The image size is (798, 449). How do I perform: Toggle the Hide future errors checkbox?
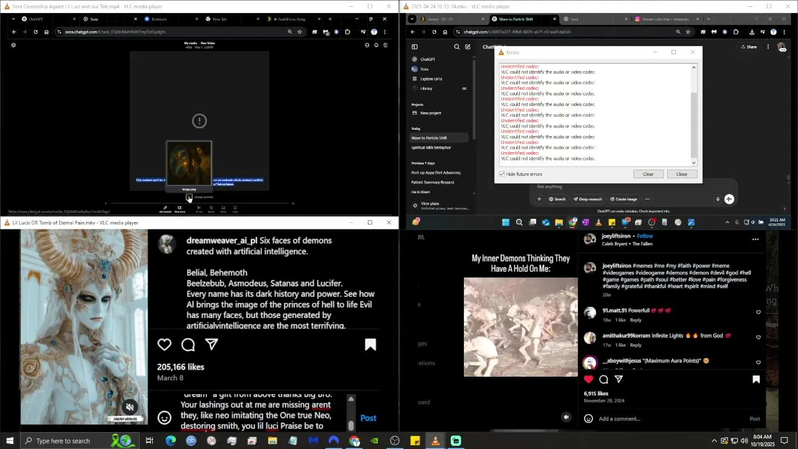click(x=502, y=174)
